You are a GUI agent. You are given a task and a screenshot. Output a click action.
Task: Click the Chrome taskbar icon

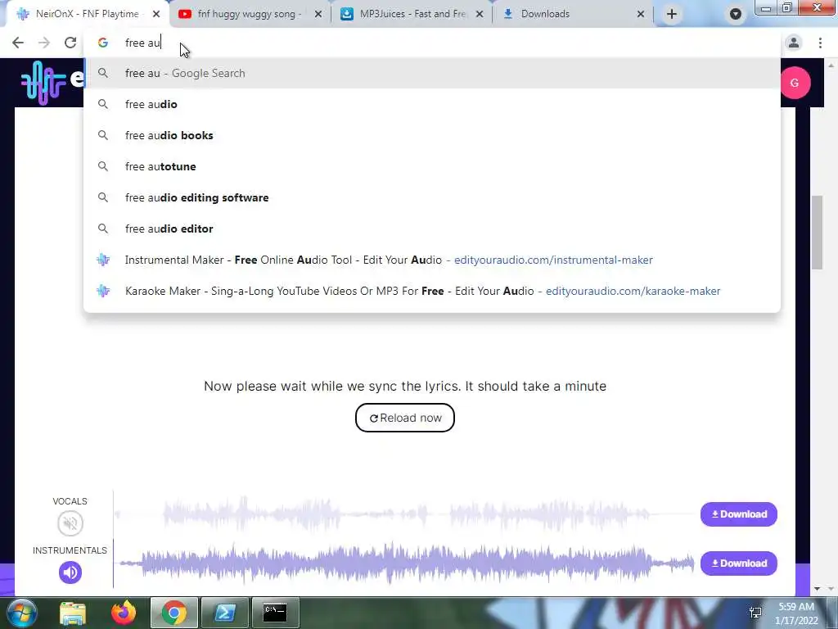pyautogui.click(x=173, y=613)
